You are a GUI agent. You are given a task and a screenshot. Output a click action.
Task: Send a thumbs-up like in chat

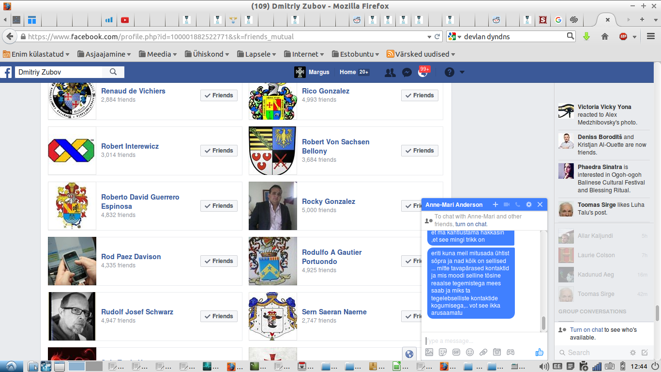coord(540,352)
